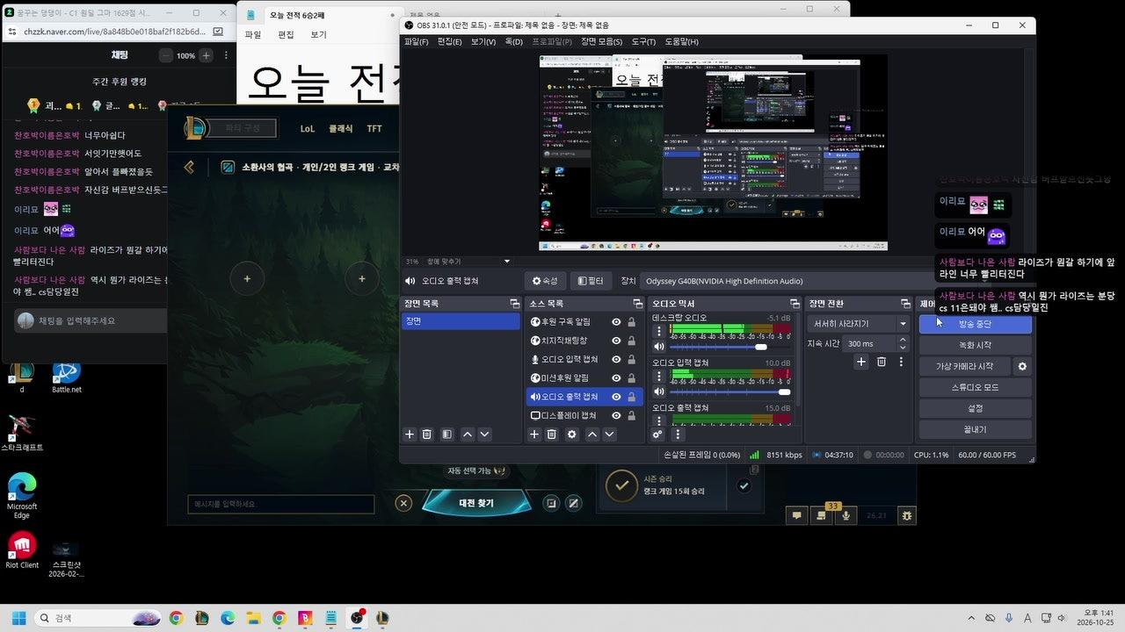Open advanced audio properties gears in mixer
This screenshot has height=632, width=1125.
point(657,434)
